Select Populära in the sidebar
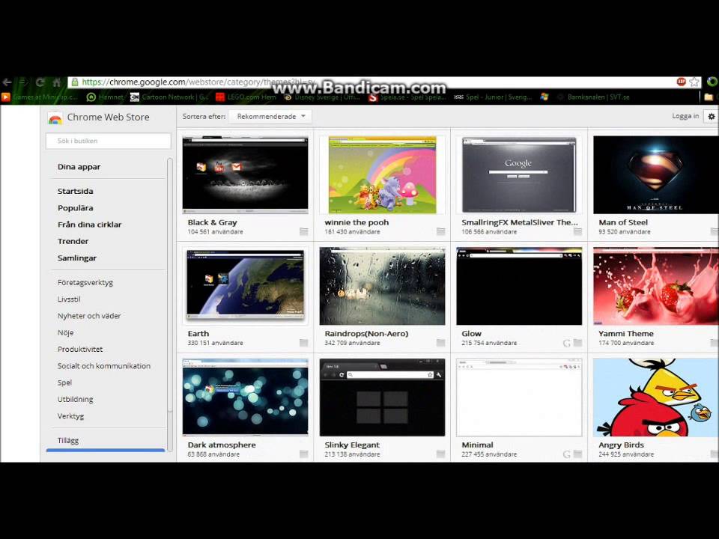 [75, 207]
